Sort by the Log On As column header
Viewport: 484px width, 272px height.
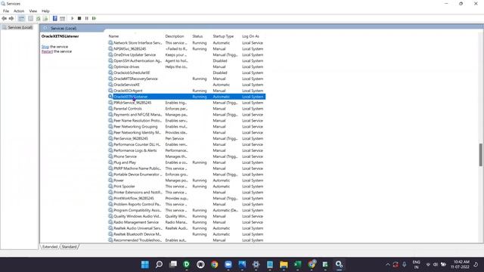click(250, 36)
